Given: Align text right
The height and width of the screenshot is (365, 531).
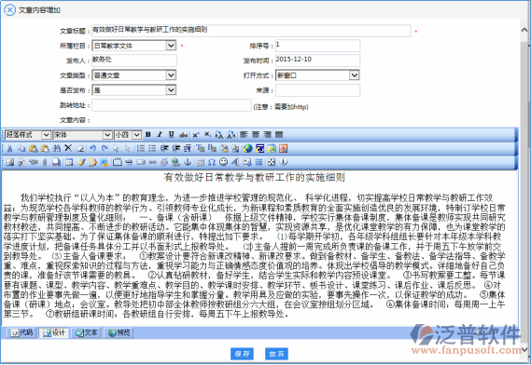Looking at the screenshot, I should point(267,135).
